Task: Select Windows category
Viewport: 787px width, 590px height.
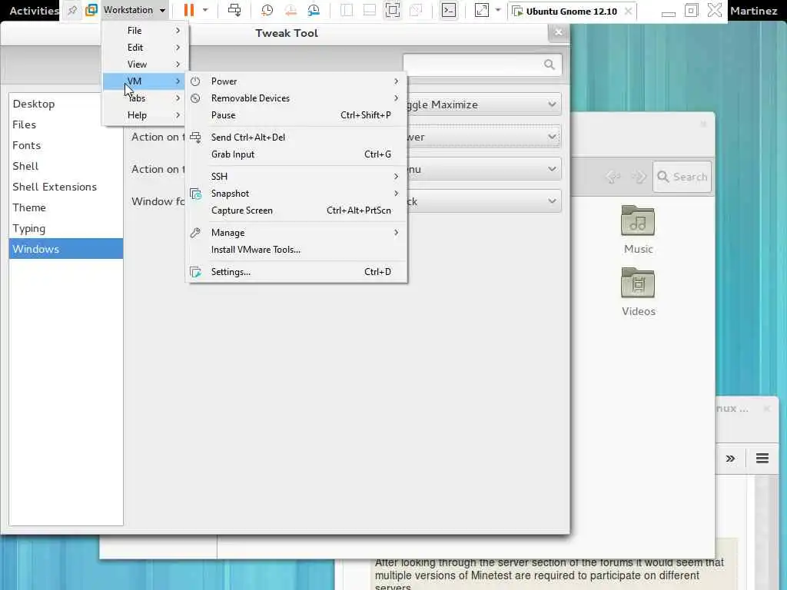Action: click(x=66, y=249)
